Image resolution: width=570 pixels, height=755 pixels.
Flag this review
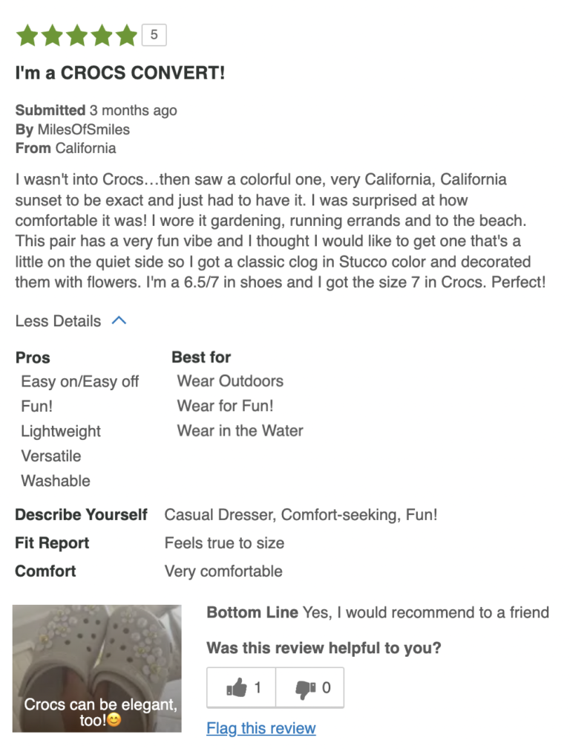pos(261,728)
